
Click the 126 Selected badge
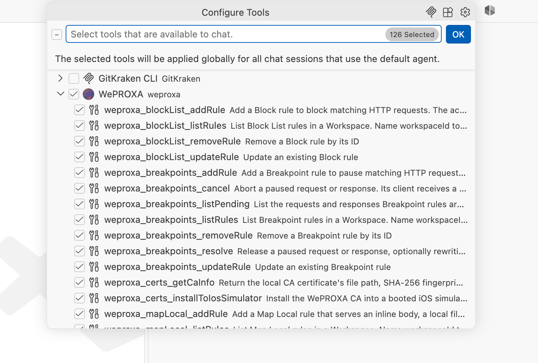(x=412, y=34)
